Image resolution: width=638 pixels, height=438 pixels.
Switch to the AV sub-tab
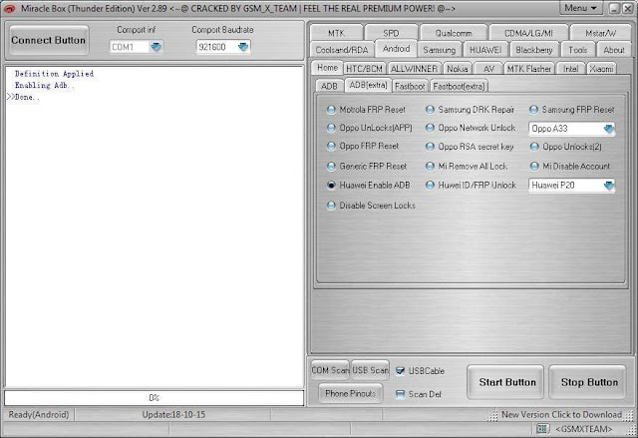coord(488,69)
